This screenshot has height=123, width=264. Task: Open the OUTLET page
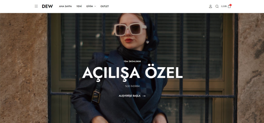(x=105, y=6)
